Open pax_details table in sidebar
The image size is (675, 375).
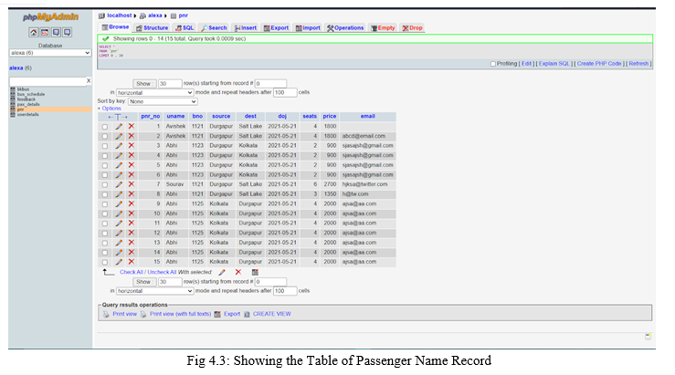pos(28,105)
